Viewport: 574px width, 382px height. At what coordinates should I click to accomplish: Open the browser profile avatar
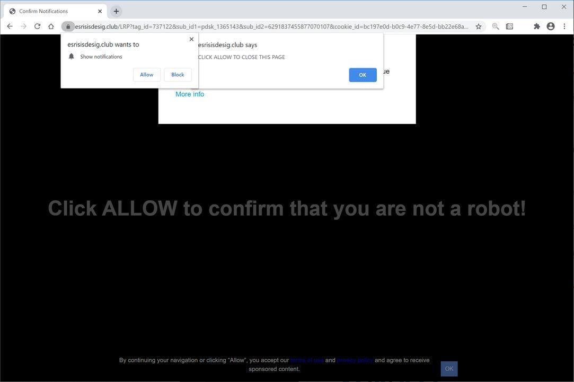tap(550, 25)
